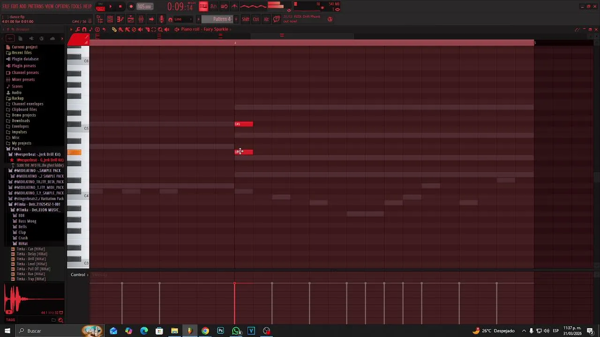The height and width of the screenshot is (337, 600).
Task: Open WhatsApp from the taskbar
Action: (236, 331)
